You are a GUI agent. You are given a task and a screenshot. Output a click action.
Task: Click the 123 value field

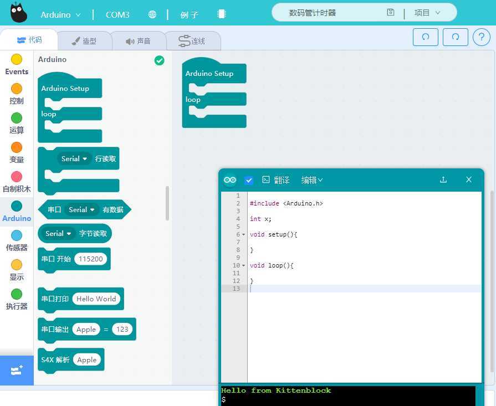pos(122,329)
